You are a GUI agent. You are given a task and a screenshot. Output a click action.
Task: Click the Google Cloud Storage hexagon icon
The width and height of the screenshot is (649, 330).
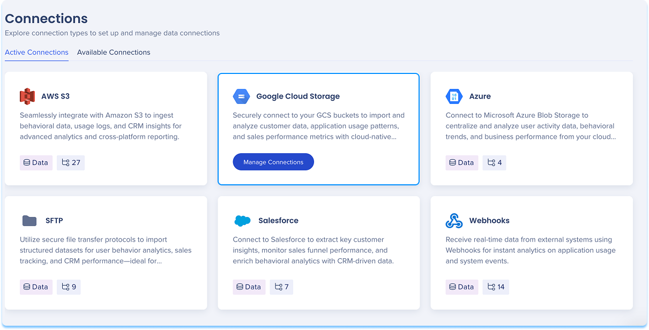(x=241, y=96)
